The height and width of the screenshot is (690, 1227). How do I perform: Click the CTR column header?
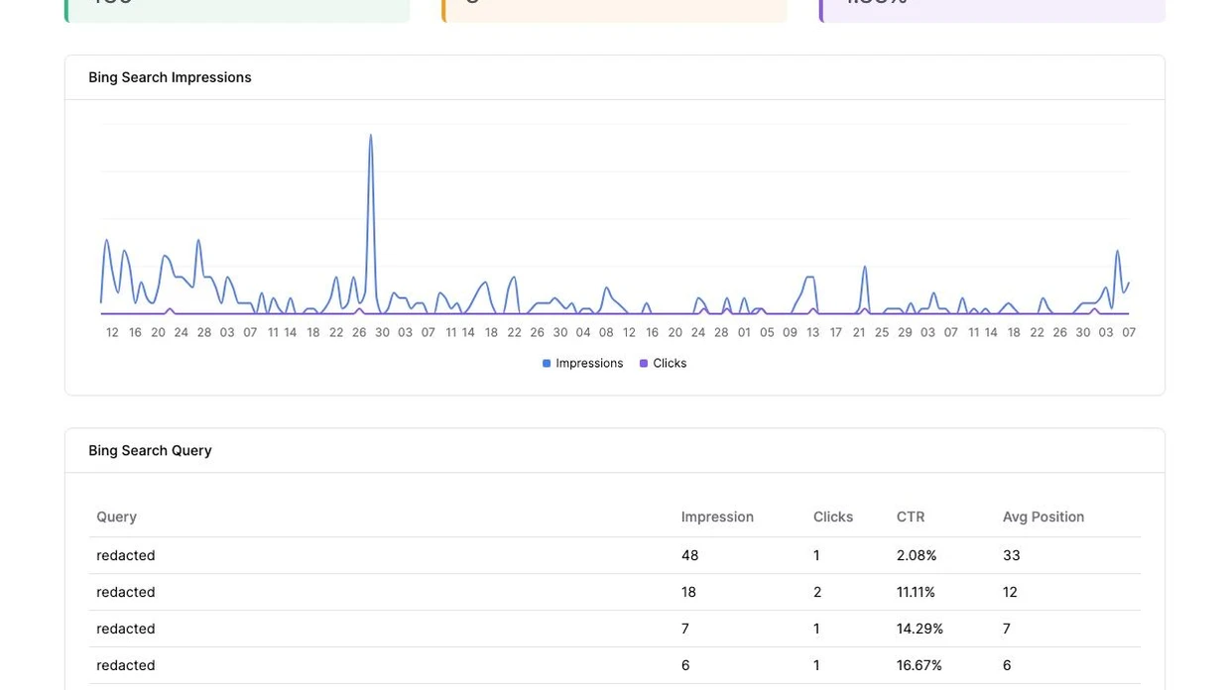tap(911, 517)
